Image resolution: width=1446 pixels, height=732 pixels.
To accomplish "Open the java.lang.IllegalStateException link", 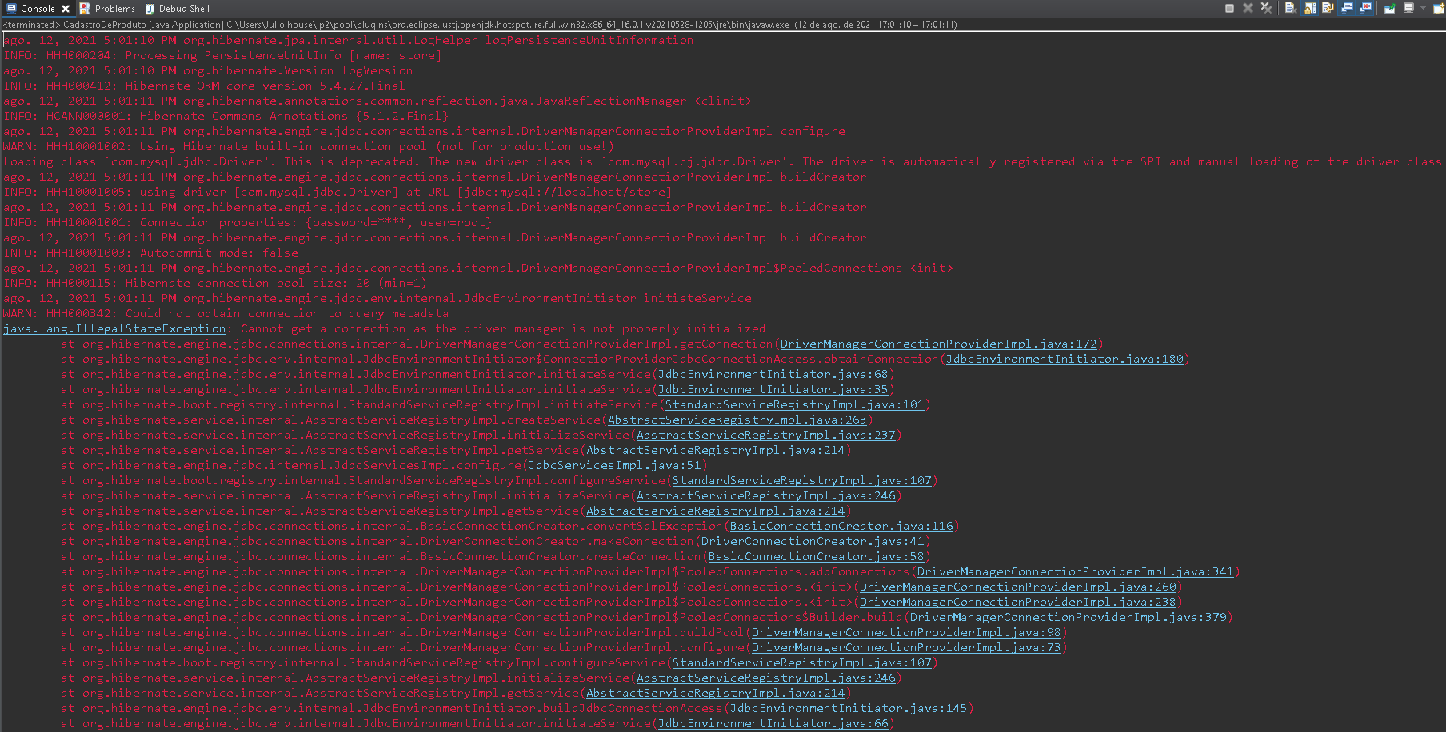I will point(114,328).
